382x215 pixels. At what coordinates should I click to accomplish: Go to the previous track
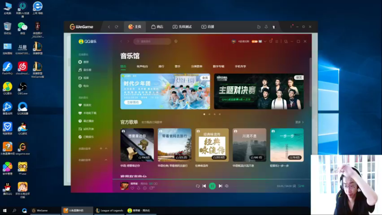click(204, 186)
